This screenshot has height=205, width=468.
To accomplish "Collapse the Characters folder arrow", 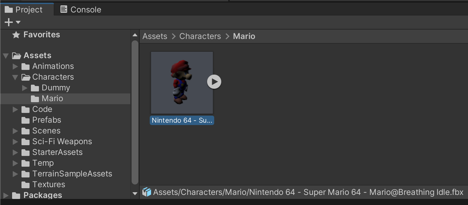I will coord(15,77).
